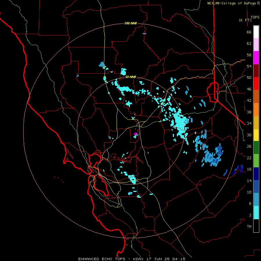Click the legend value "38"
Viewport: 261px width, 261px height.
click(x=249, y=112)
